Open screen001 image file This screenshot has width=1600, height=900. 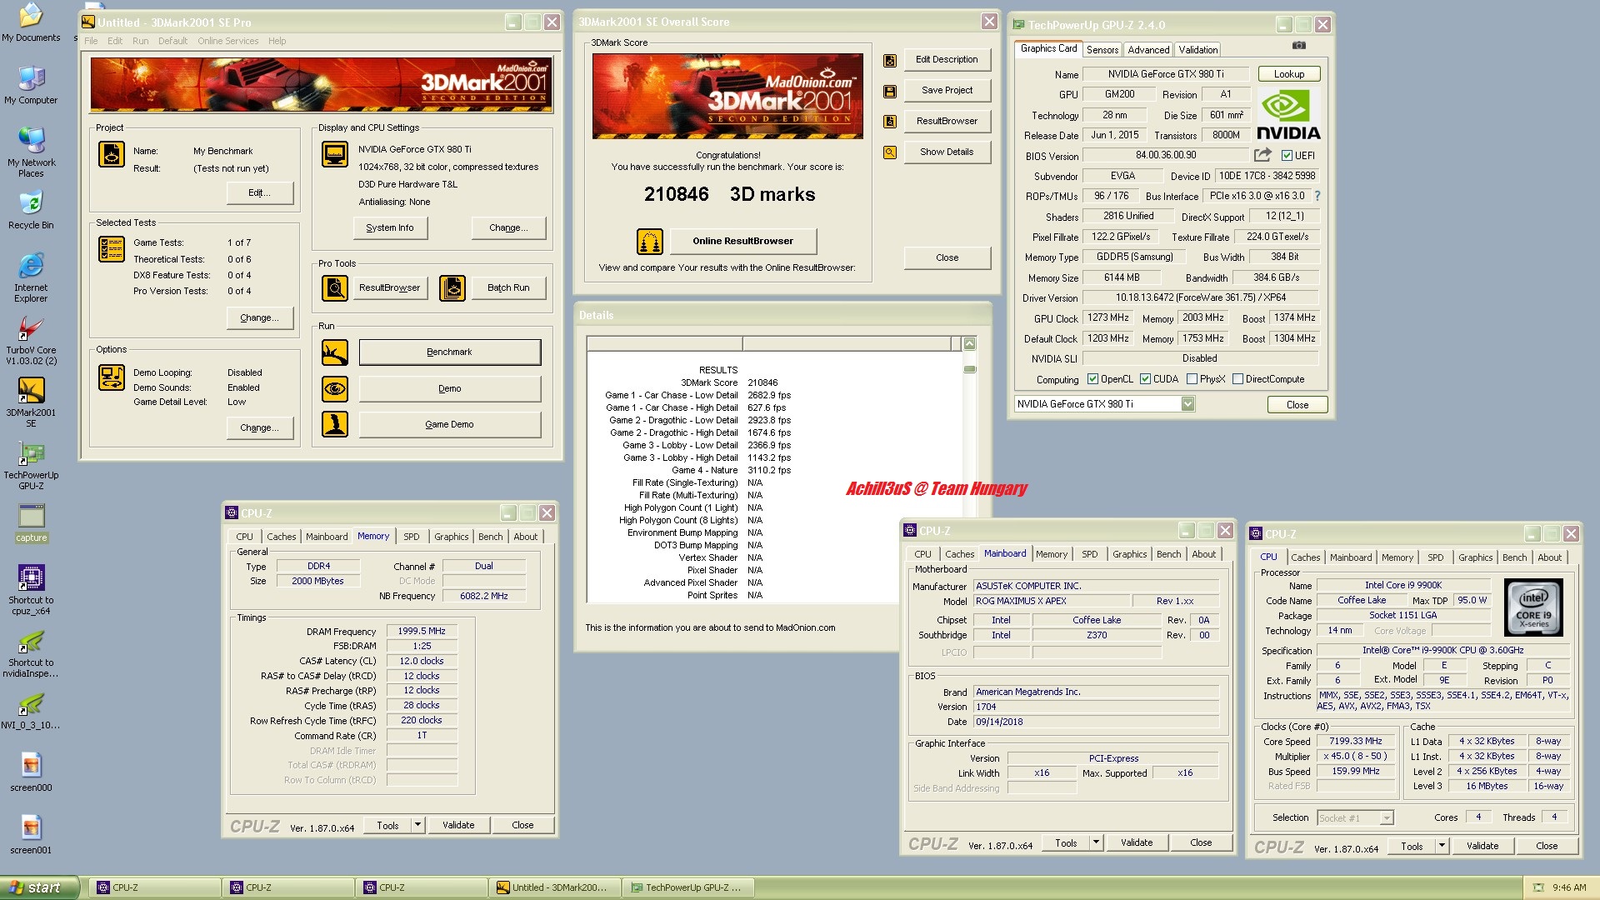pyautogui.click(x=31, y=835)
